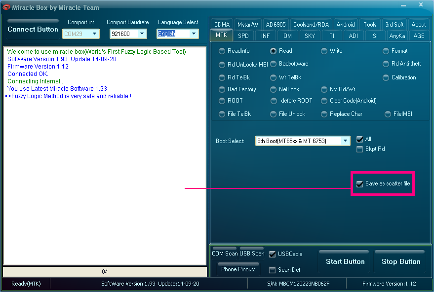
Task: Select the SPD tab
Action: click(243, 36)
